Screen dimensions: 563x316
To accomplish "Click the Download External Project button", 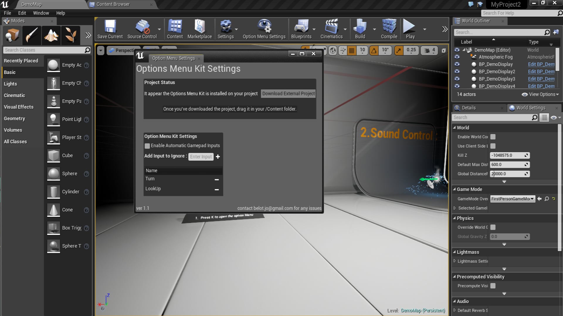I will (x=288, y=94).
